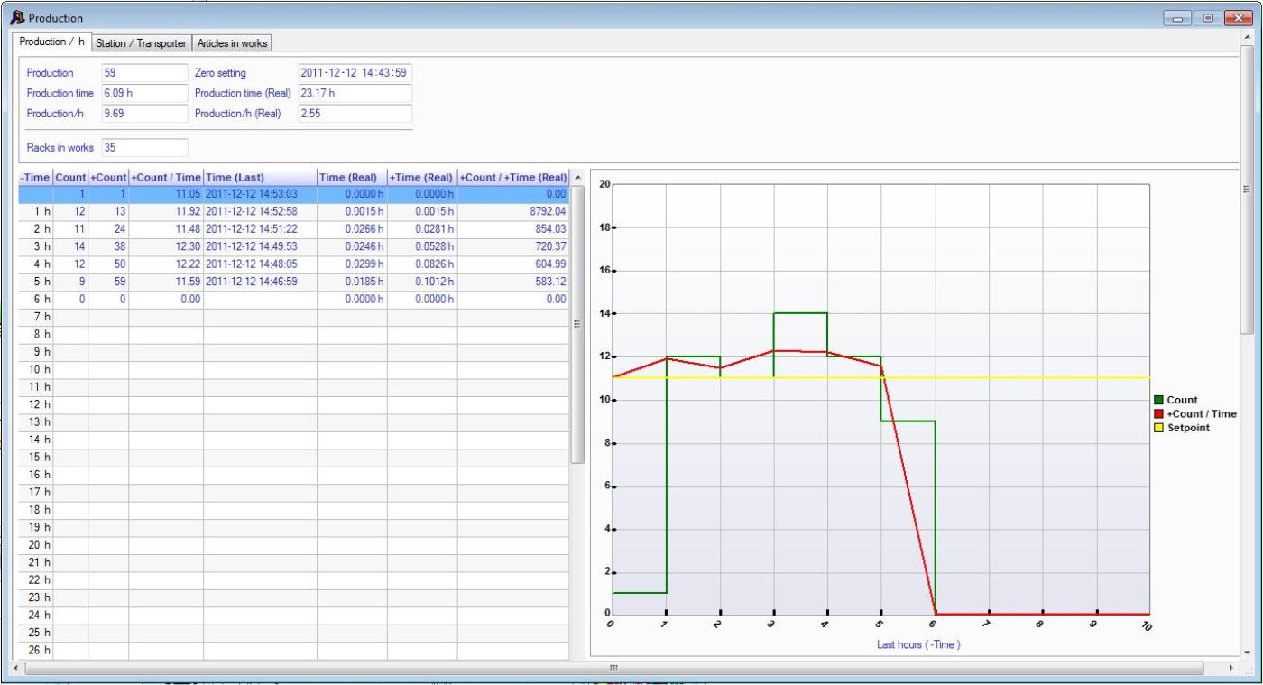Click the yellow Setpoint legend swatch

(x=1158, y=428)
